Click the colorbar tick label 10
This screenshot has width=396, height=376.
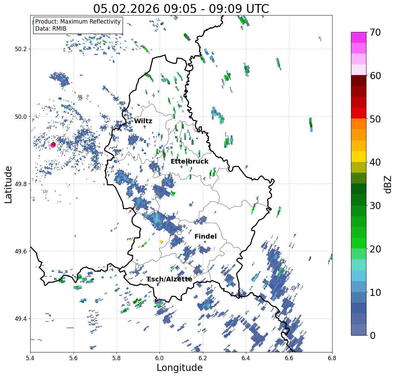pos(375,292)
